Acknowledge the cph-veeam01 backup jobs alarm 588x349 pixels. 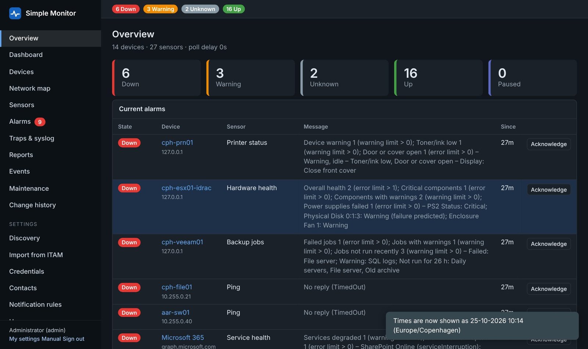tap(549, 244)
